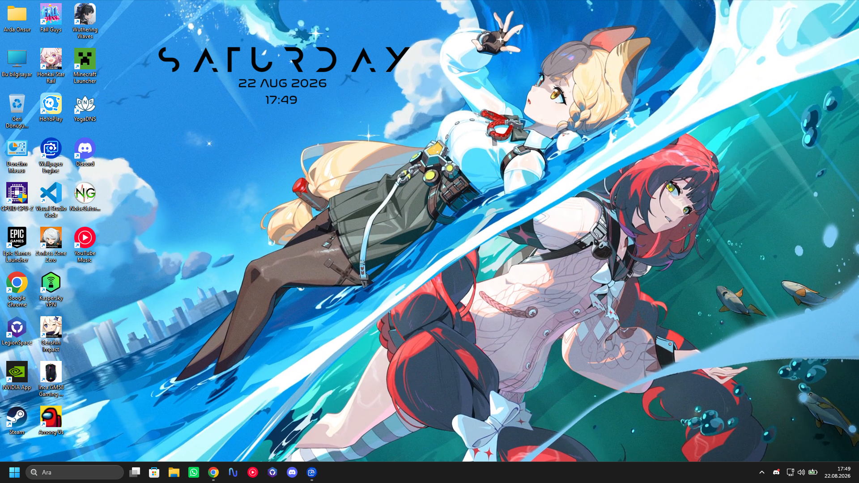859x483 pixels.
Task: Select the Fall Guys desktop shortcut
Action: [51, 18]
